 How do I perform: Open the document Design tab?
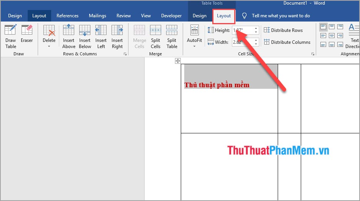coord(15,16)
